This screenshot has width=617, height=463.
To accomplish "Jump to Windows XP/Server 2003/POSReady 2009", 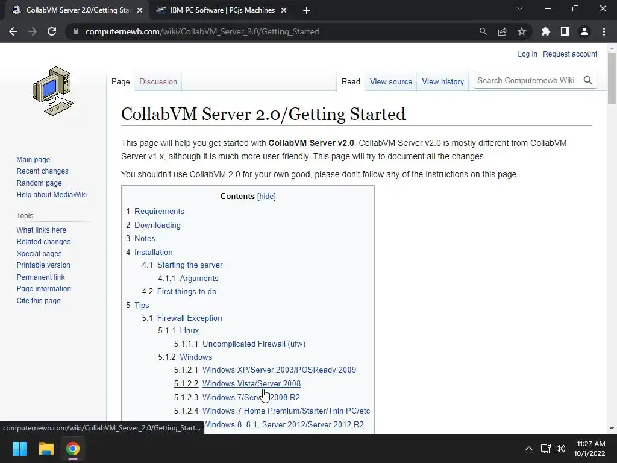I will pyautogui.click(x=265, y=370).
